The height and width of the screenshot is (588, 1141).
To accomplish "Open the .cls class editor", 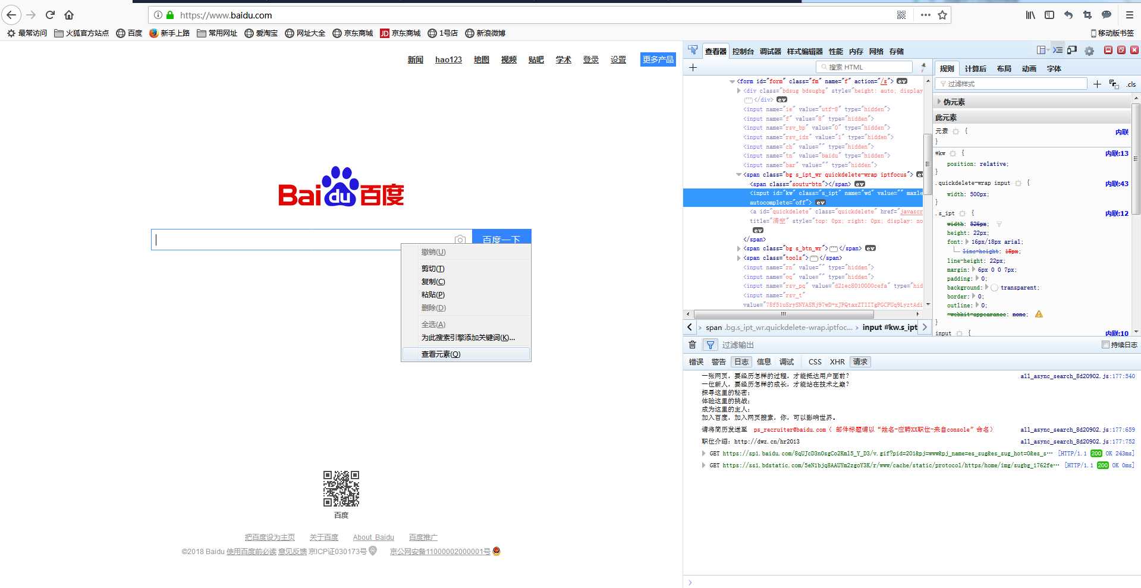I will pyautogui.click(x=1131, y=84).
